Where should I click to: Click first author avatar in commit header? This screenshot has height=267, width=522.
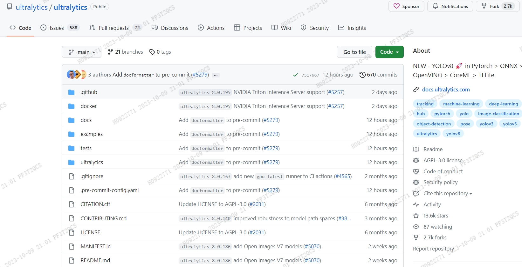click(71, 75)
